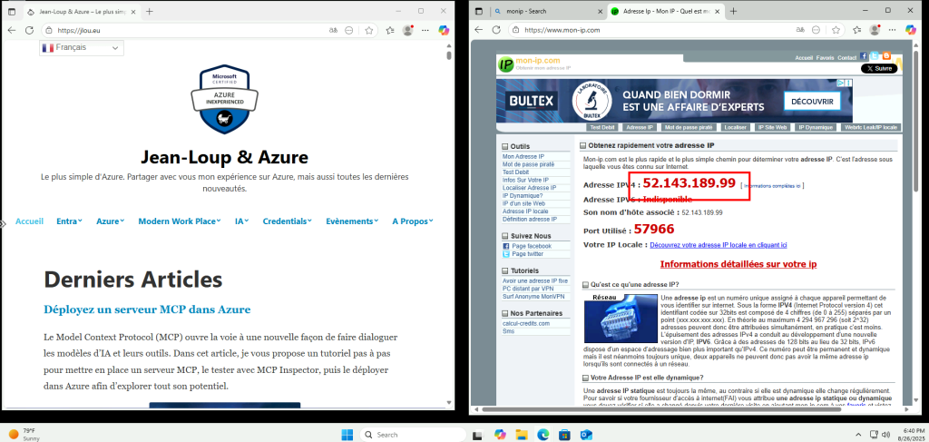This screenshot has height=442, width=929.
Task: Click the green IP mon-ip.com logo
Action: [x=505, y=64]
